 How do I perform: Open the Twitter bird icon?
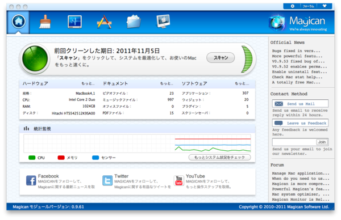point(107,180)
